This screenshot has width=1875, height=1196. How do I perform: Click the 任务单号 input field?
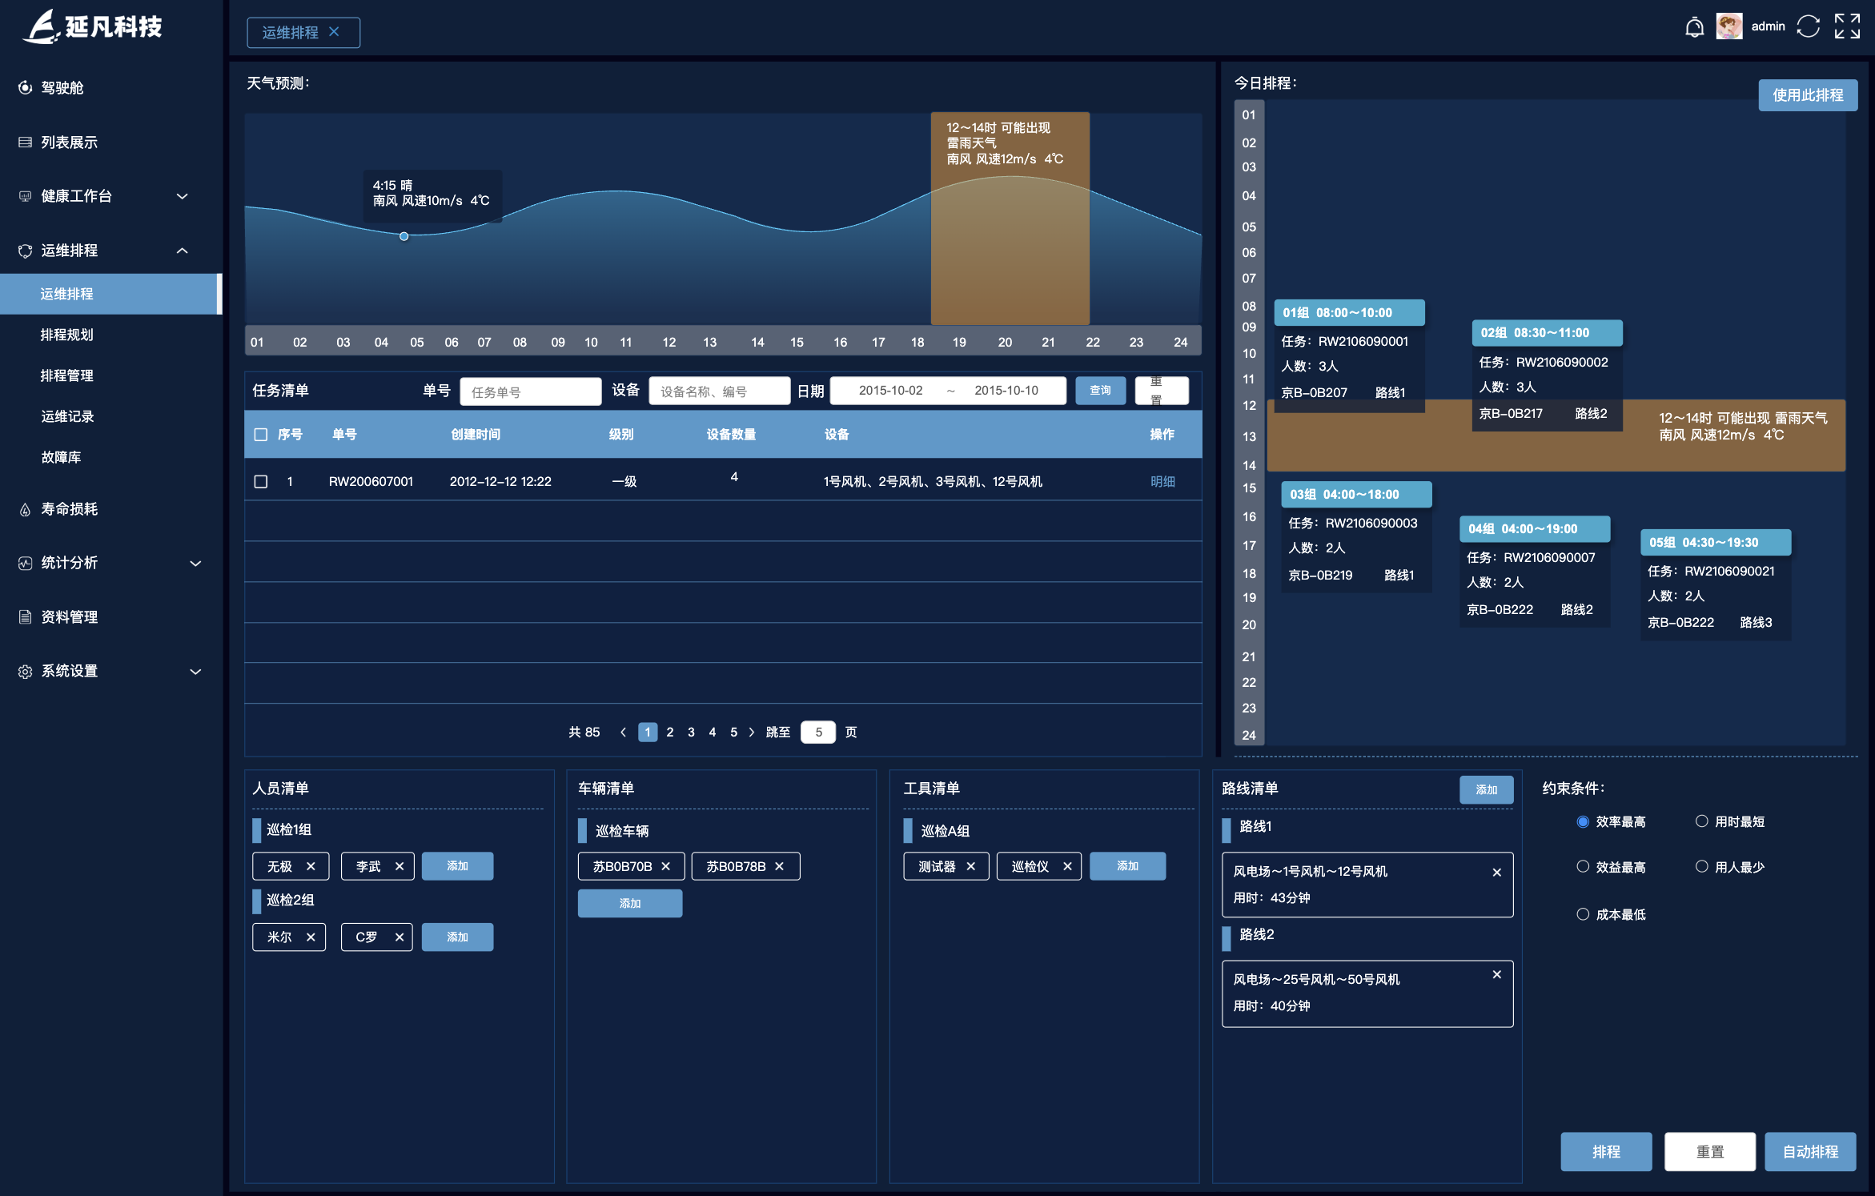[530, 391]
